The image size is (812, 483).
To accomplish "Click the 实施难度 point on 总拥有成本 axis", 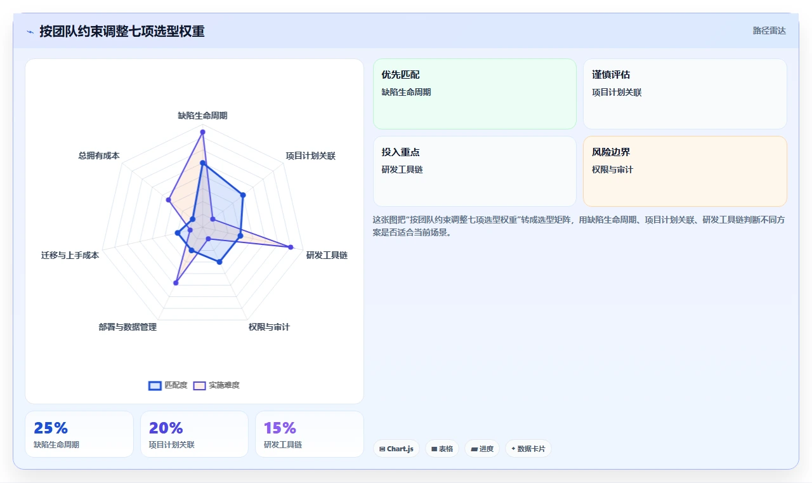I will pos(168,200).
